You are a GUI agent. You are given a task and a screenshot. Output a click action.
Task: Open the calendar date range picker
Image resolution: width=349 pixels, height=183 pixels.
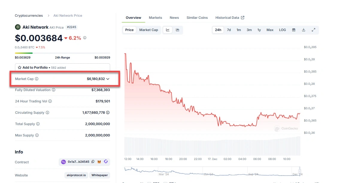pyautogui.click(x=294, y=30)
